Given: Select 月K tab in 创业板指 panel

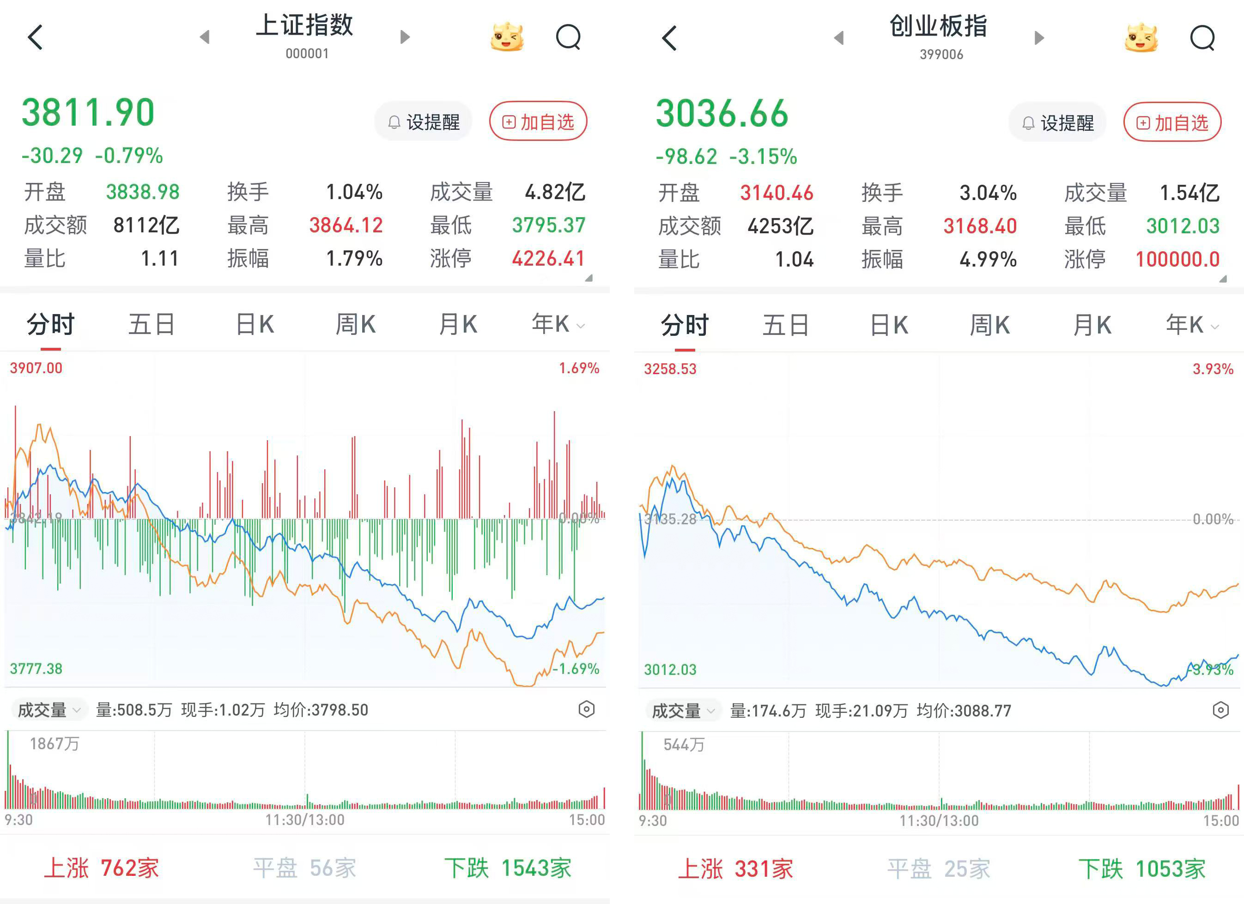Looking at the screenshot, I should 1092,325.
